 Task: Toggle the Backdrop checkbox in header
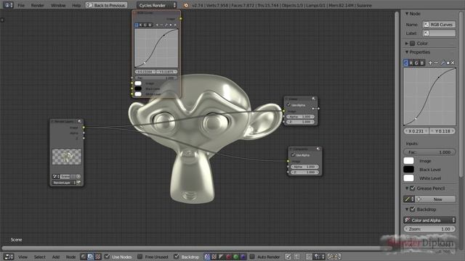point(176,257)
